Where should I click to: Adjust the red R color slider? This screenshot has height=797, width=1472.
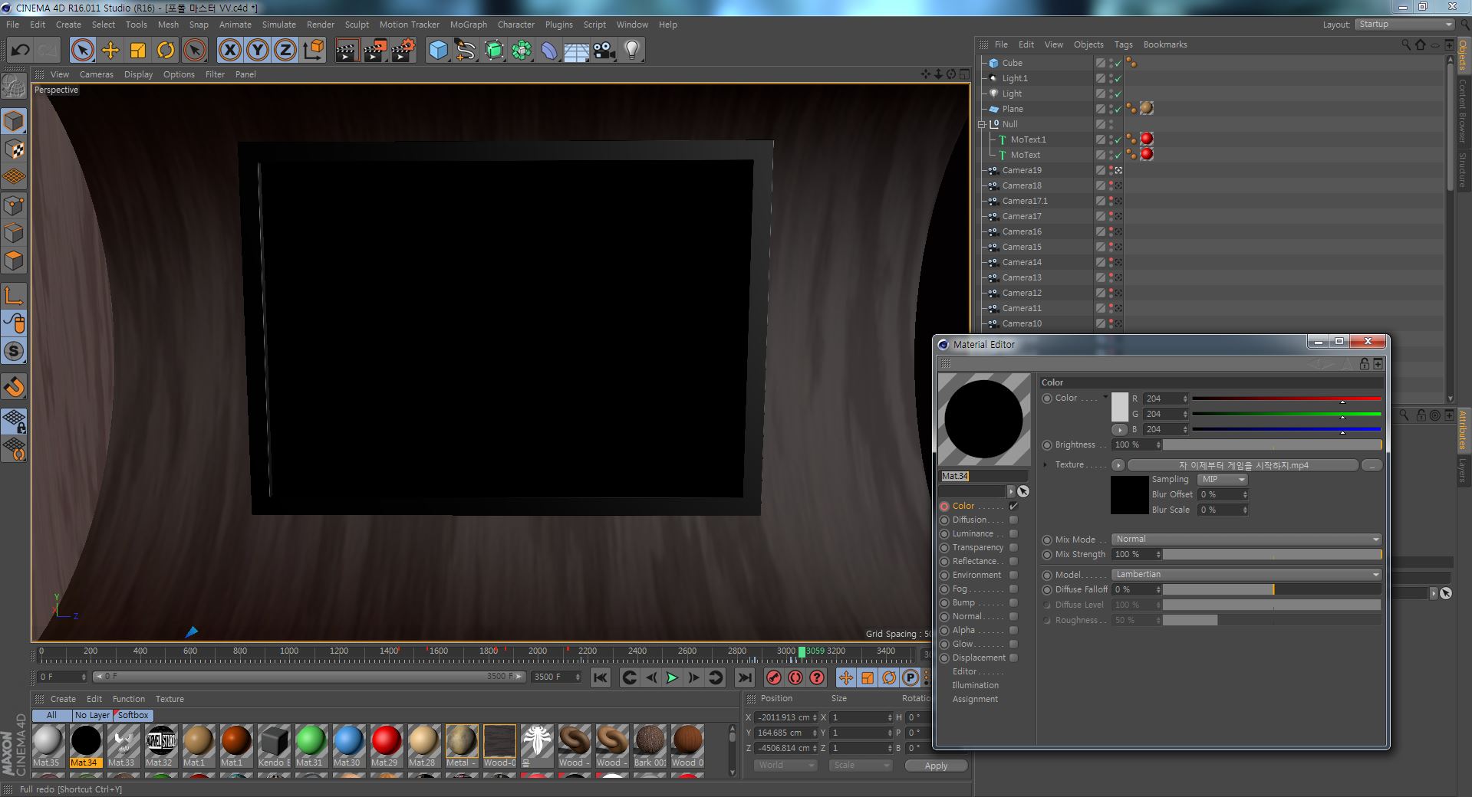pyautogui.click(x=1286, y=399)
